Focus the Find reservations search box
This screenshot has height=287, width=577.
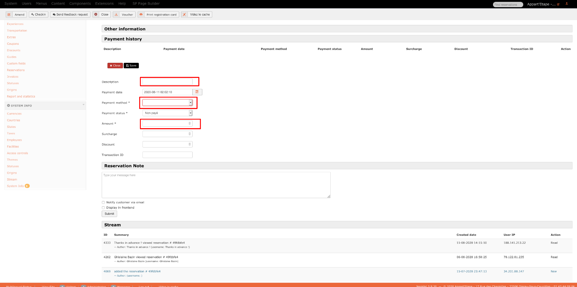508,5
